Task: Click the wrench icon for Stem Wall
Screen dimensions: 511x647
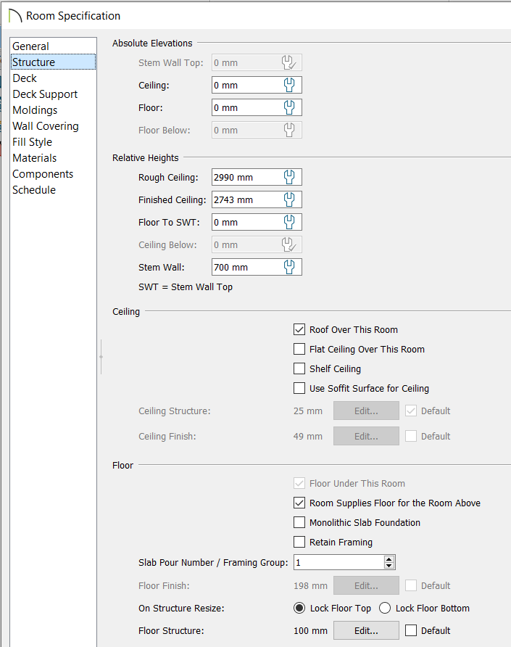Action: coord(289,267)
